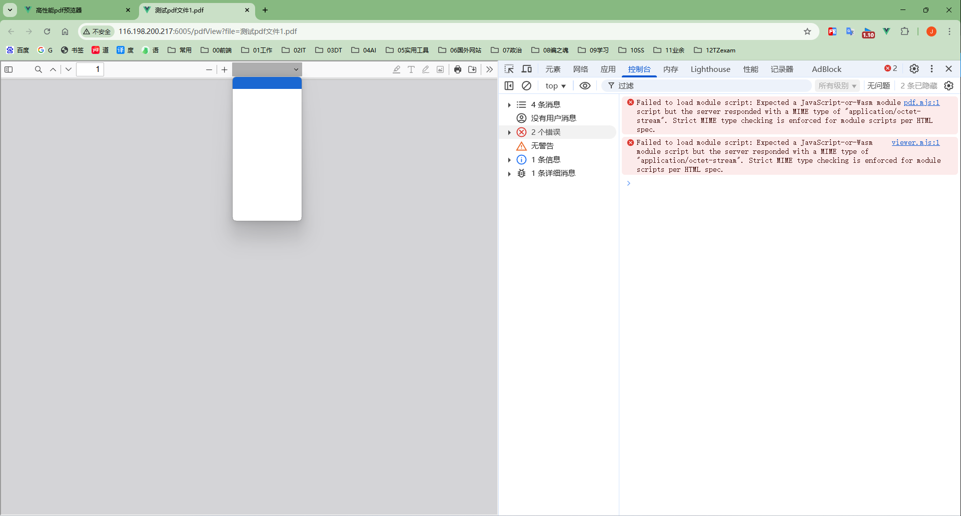Select the PDF draw ink tool
961x516 pixels.
(x=426, y=69)
